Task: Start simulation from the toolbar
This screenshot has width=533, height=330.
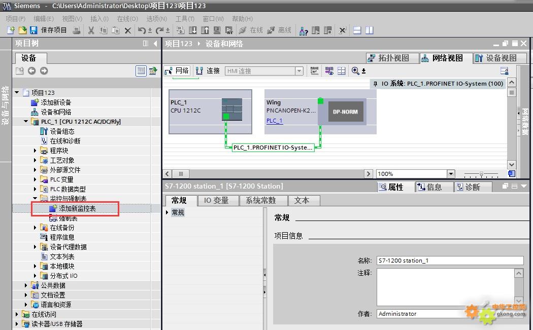Action: [217, 30]
